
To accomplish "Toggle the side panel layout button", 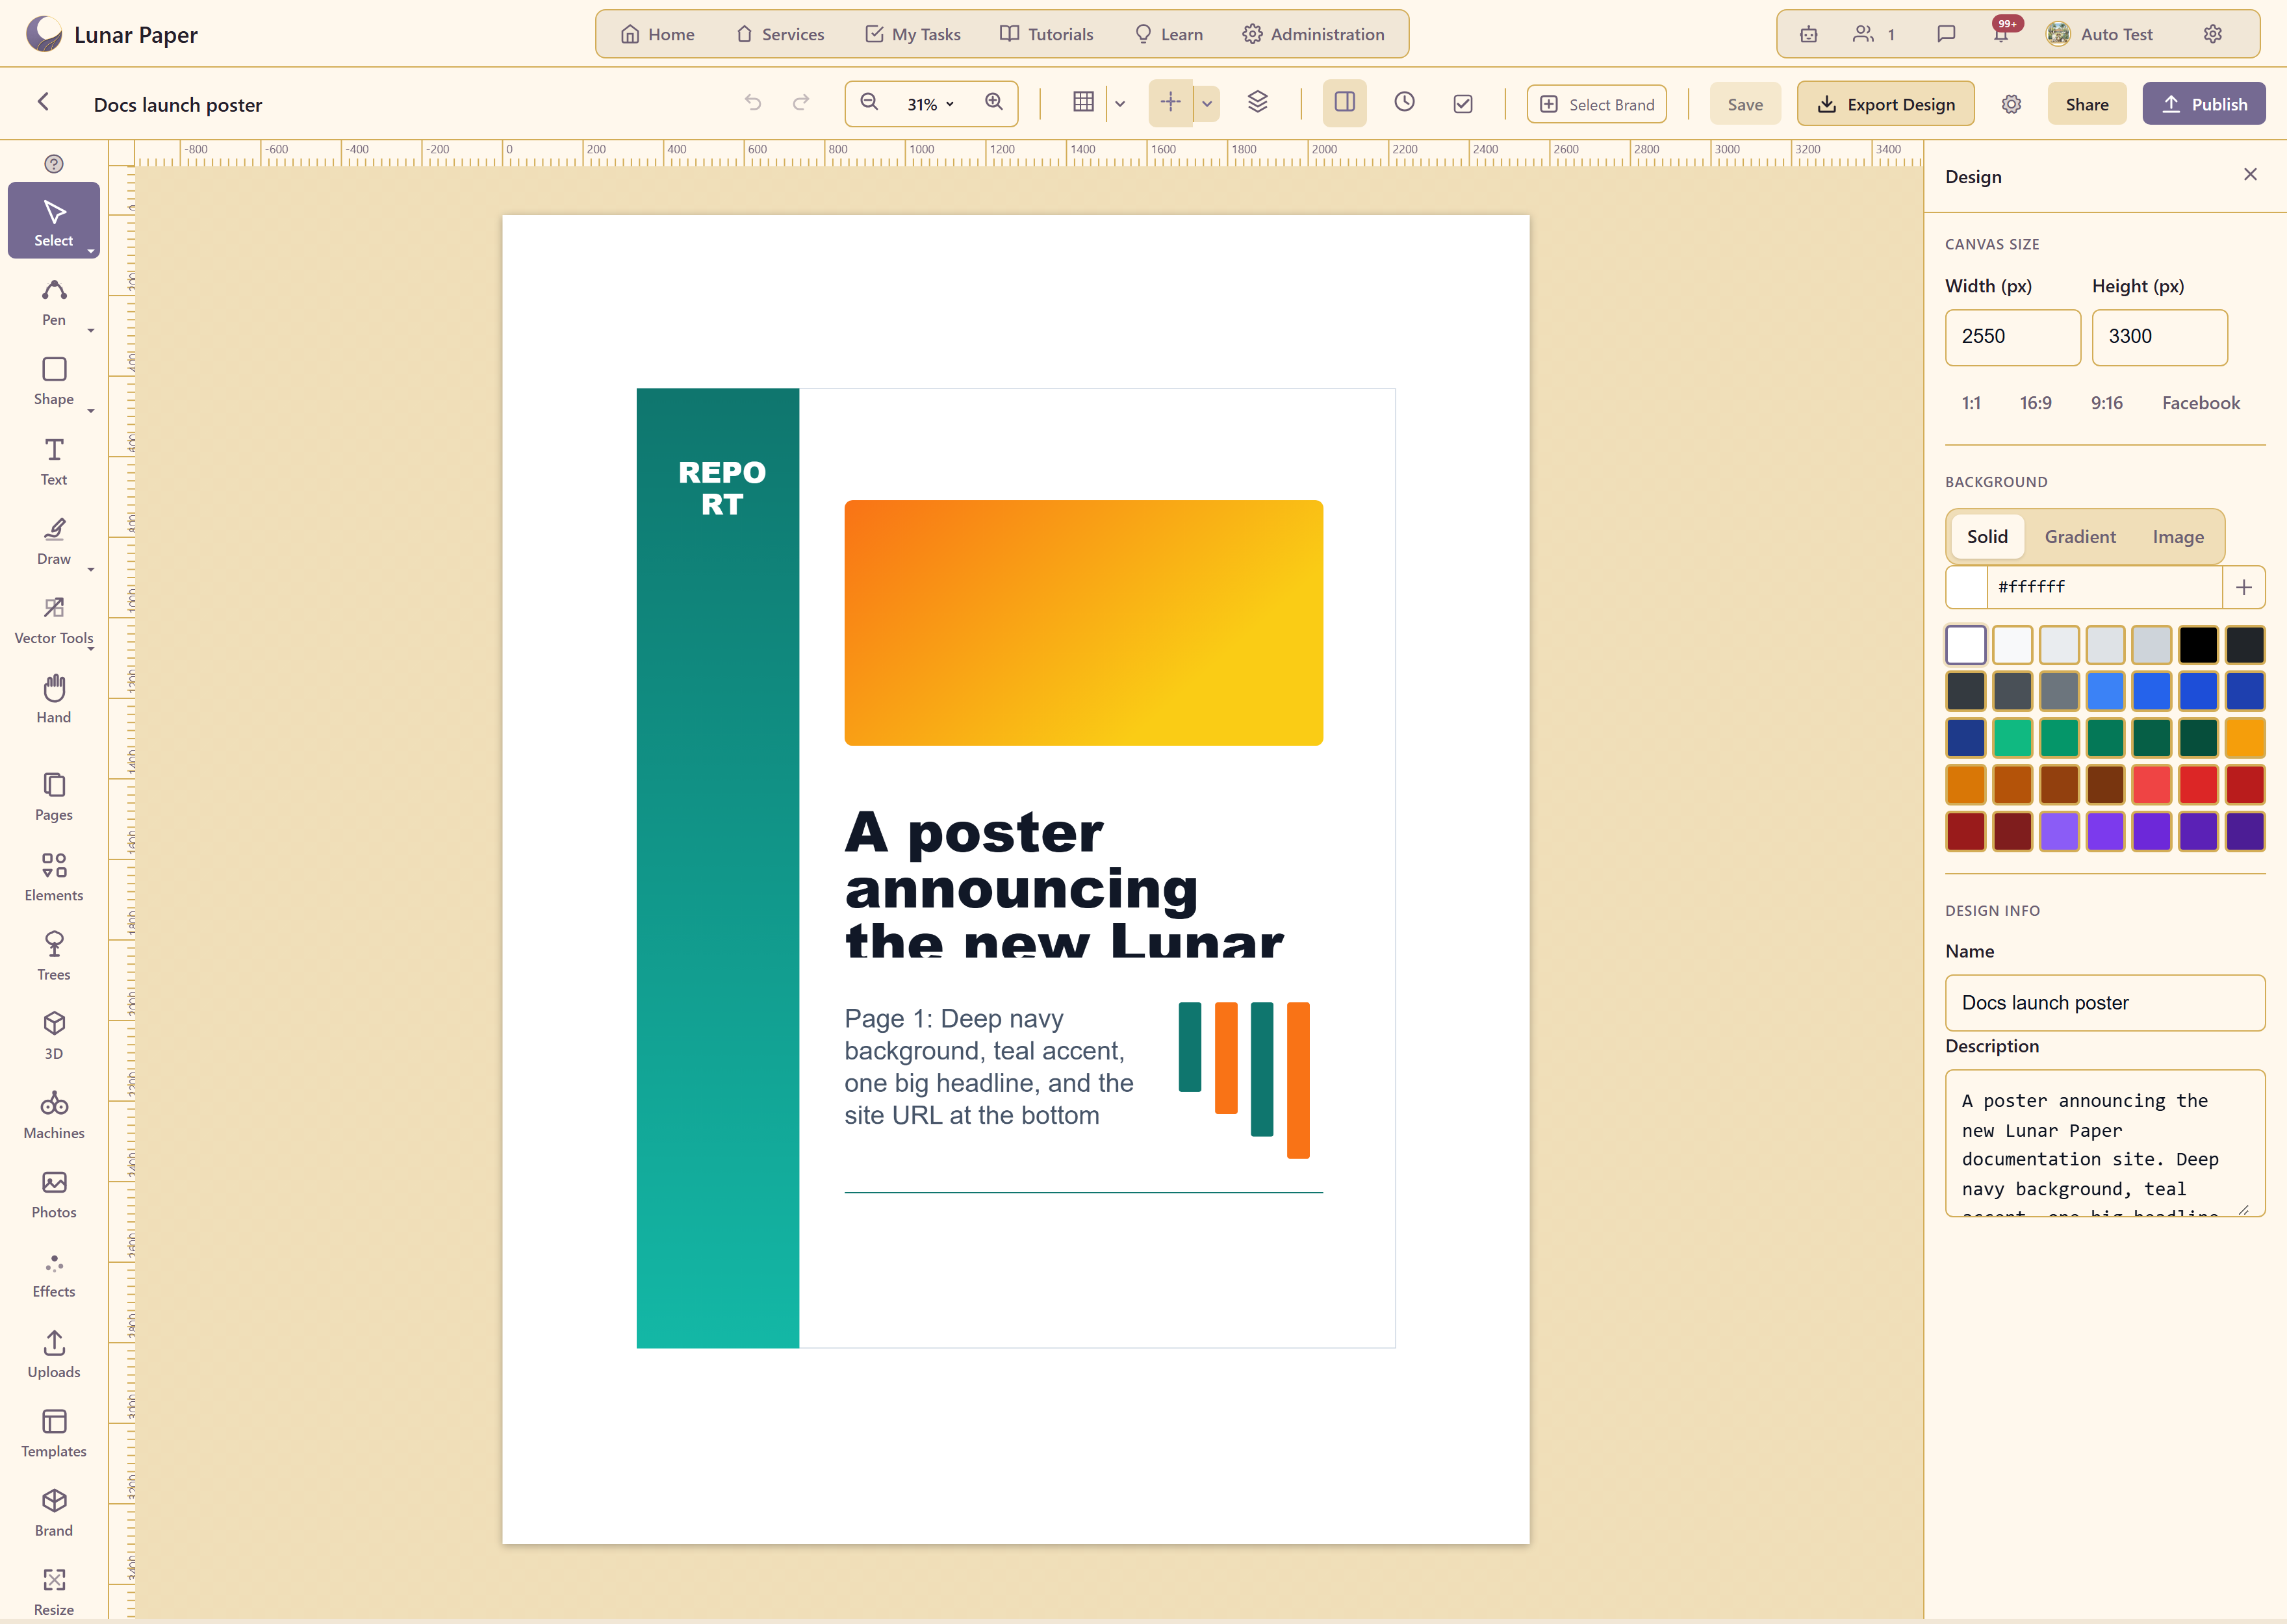I will 1344,103.
